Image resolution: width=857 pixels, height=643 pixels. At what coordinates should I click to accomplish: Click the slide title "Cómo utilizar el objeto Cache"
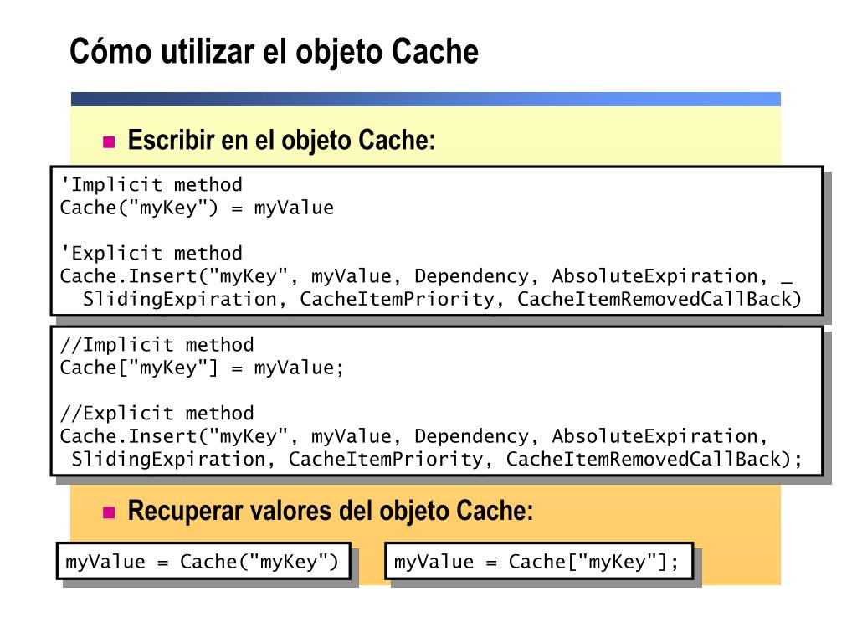point(274,53)
